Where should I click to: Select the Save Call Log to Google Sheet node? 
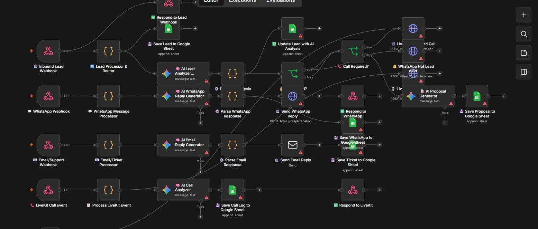pyautogui.click(x=232, y=190)
